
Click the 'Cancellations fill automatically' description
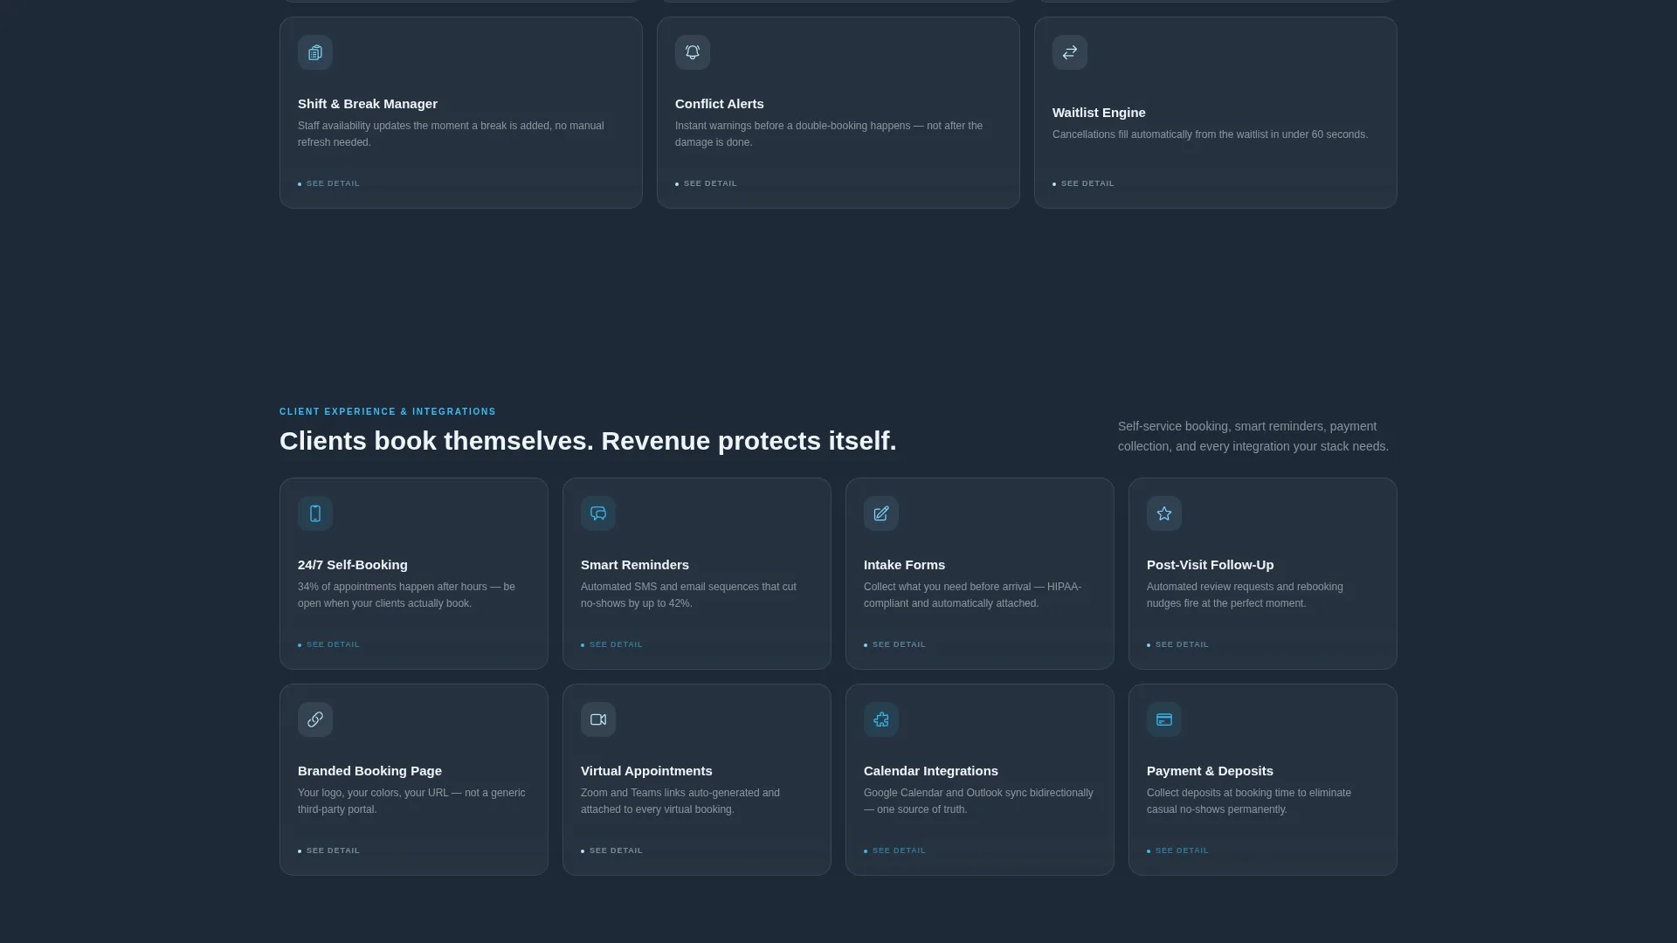coord(1210,134)
